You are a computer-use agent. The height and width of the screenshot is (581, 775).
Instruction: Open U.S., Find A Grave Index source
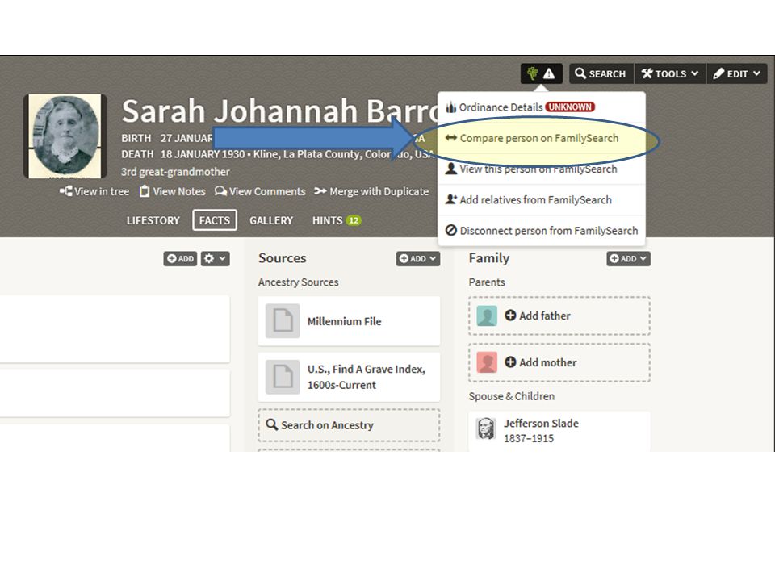[349, 377]
